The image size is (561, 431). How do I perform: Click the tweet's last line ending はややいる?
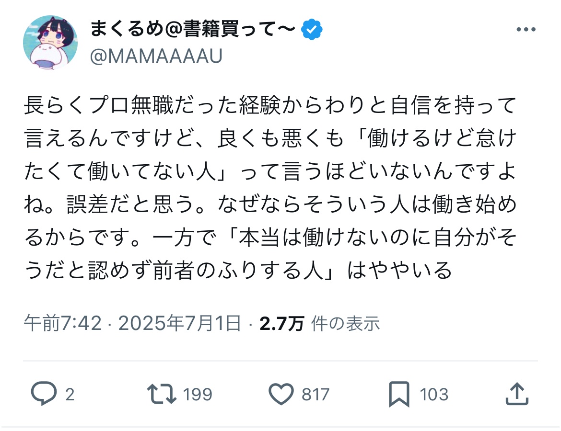click(x=238, y=270)
